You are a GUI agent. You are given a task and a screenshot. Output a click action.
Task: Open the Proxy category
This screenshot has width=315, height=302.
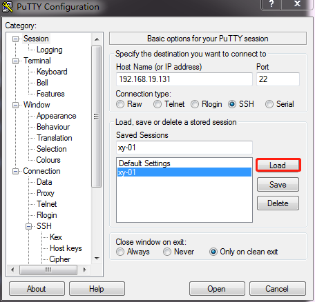tap(46, 193)
